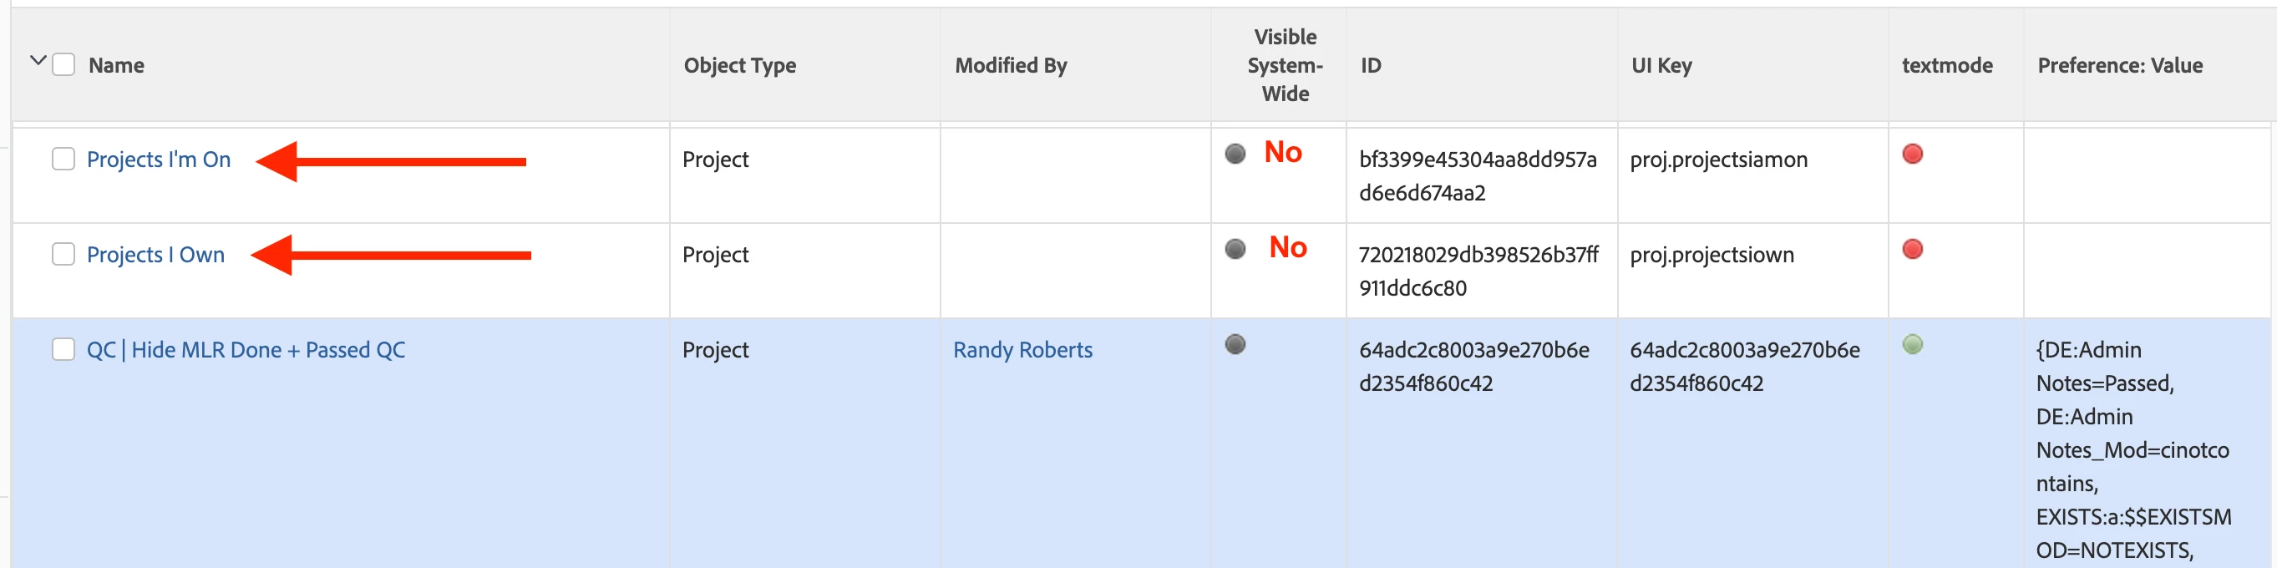The image size is (2277, 568).
Task: Check the QC | Hide MLR Done row checkbox
Action: (63, 349)
